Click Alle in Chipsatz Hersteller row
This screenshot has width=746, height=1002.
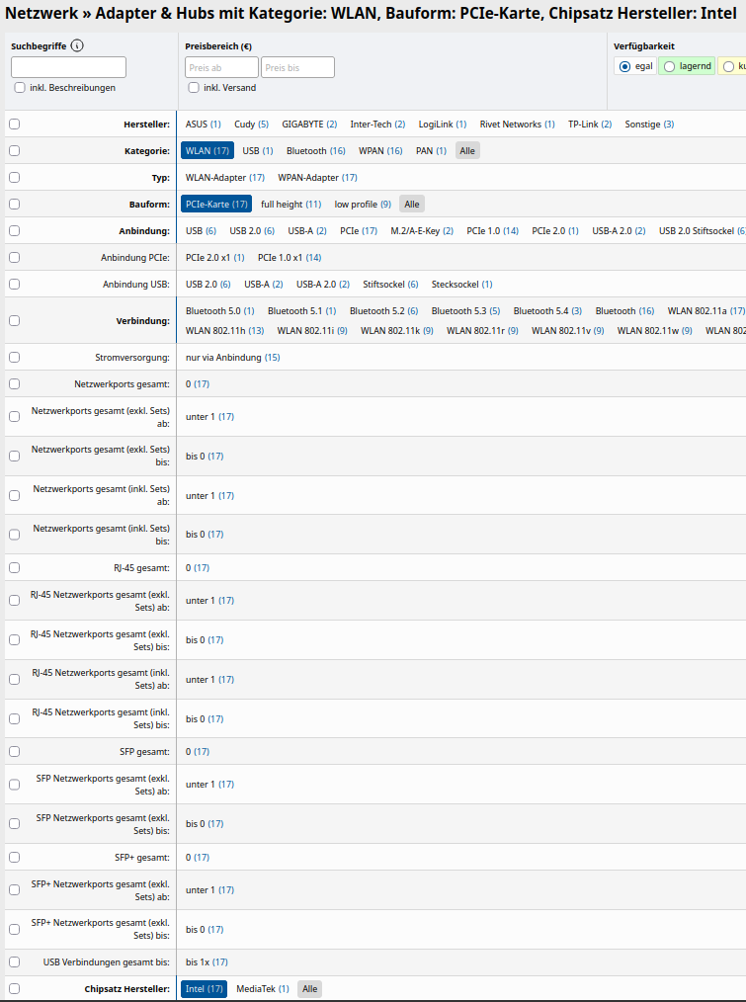click(310, 988)
